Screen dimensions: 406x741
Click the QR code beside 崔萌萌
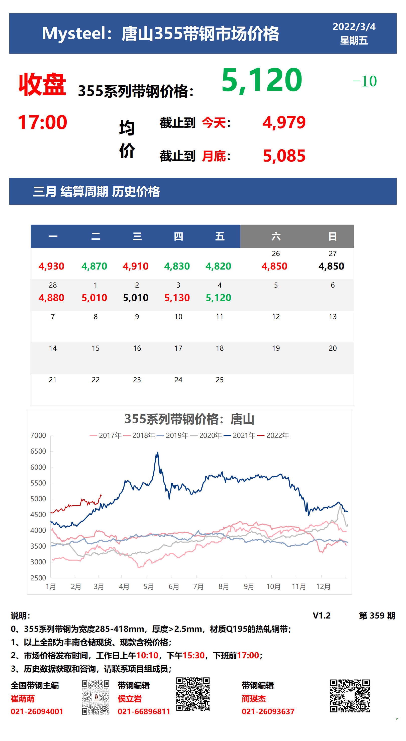[95, 697]
